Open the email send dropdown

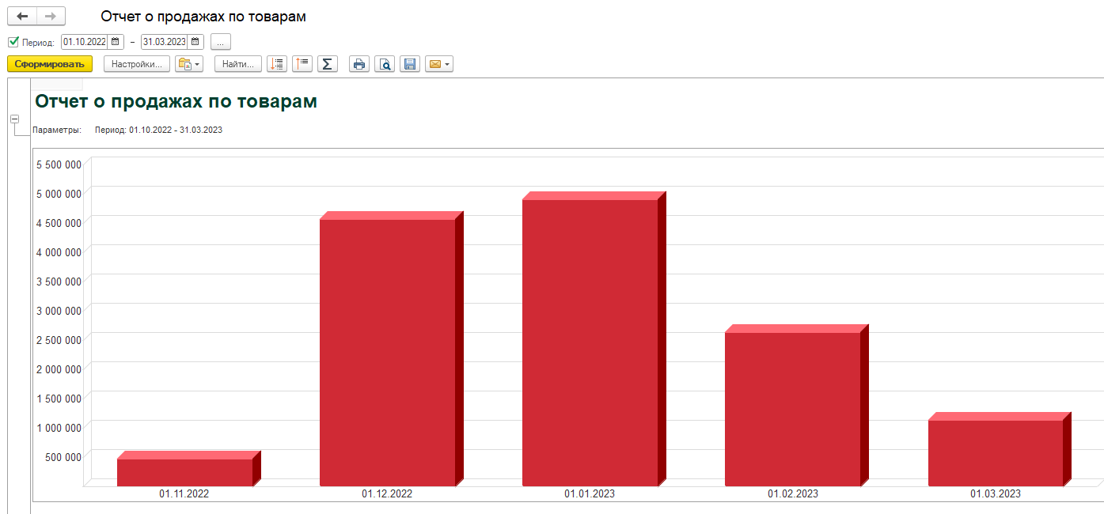point(439,64)
